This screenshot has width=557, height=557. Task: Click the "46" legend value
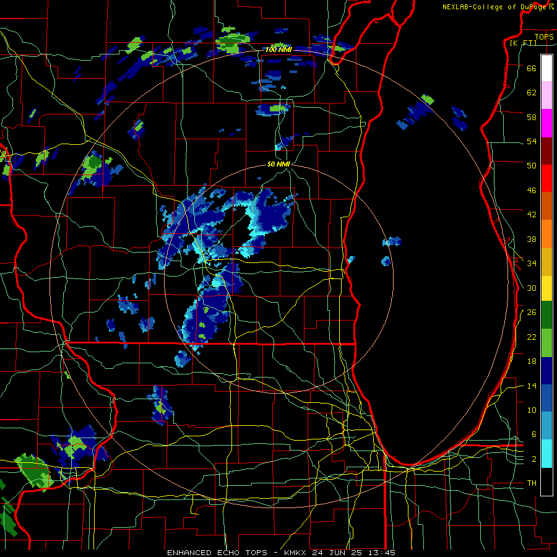pos(532,190)
